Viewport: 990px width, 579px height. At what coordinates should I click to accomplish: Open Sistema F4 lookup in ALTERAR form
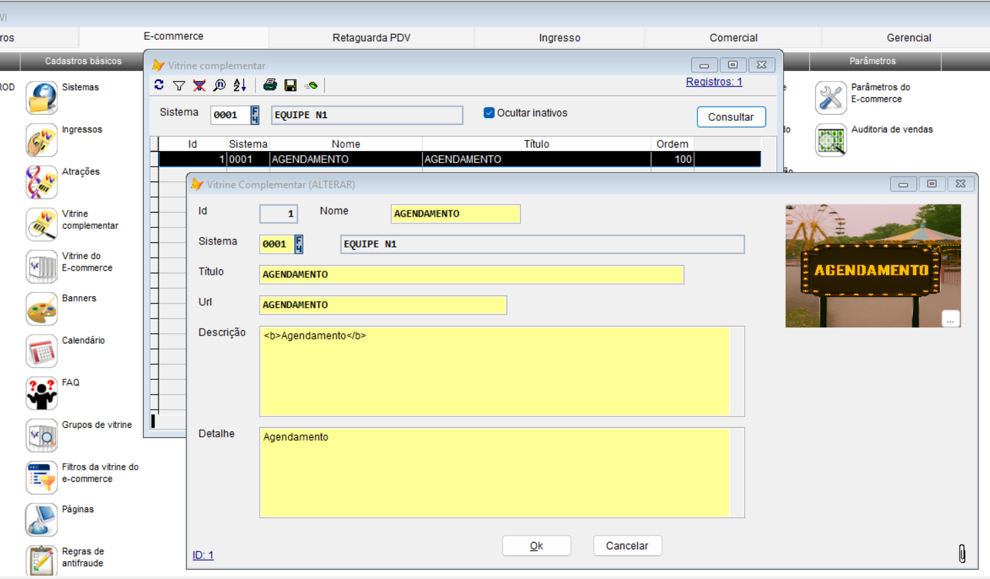[299, 244]
